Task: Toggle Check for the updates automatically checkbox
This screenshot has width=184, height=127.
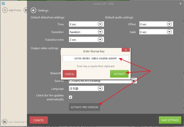Action: point(71,97)
